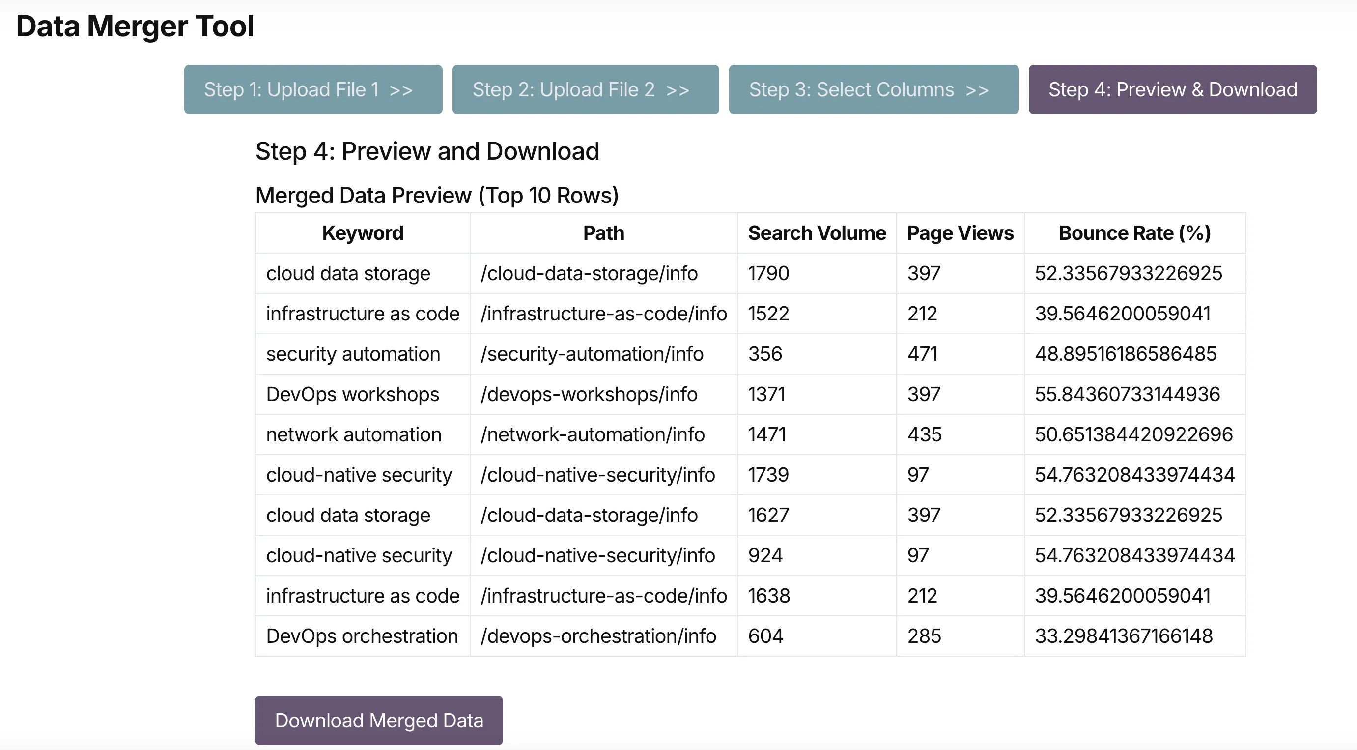
Task: Click /infrastructure-as-code/info in the 1522 row
Action: [x=604, y=314]
